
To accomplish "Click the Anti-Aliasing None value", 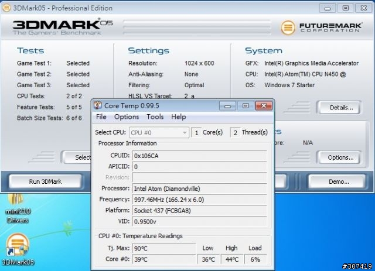I will tap(191, 74).
